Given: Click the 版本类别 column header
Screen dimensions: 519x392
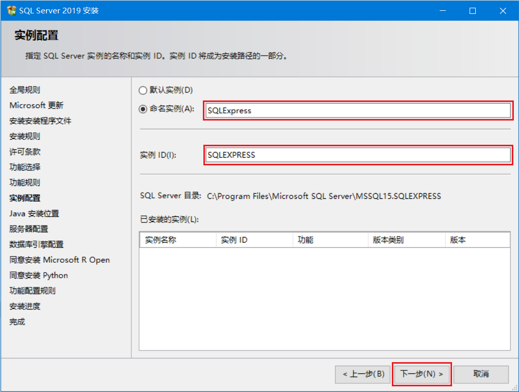Looking at the screenshot, I should point(406,240).
